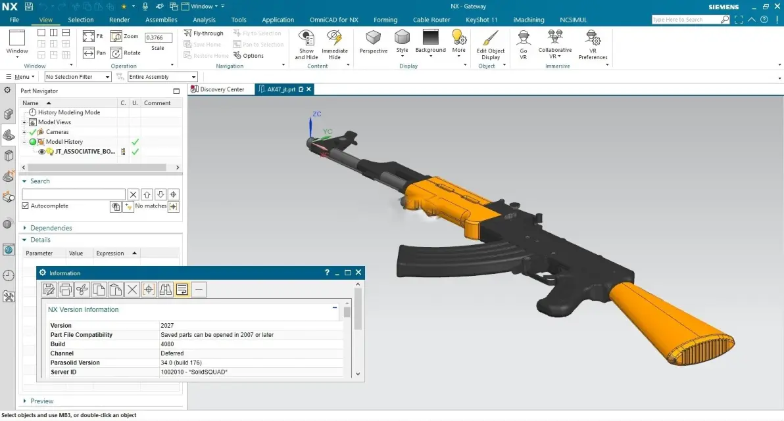Open navigation Options
The image size is (784, 421).
pos(249,55)
